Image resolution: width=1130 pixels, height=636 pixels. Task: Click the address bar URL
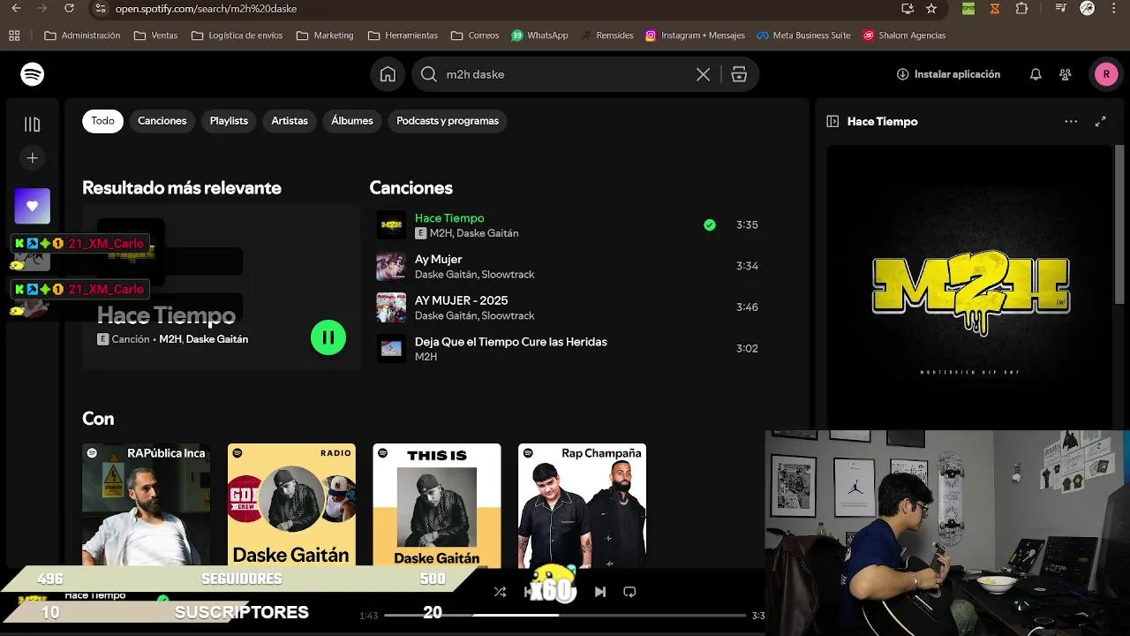point(206,8)
